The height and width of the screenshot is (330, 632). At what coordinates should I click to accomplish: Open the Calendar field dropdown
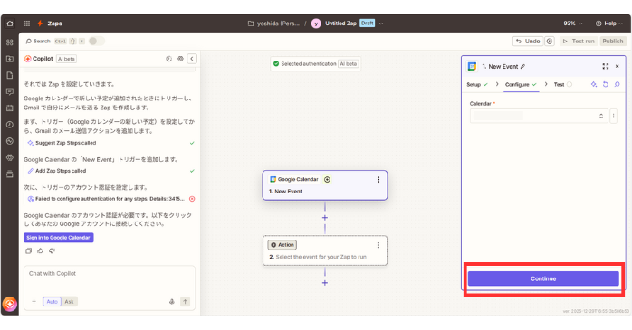[x=539, y=116]
